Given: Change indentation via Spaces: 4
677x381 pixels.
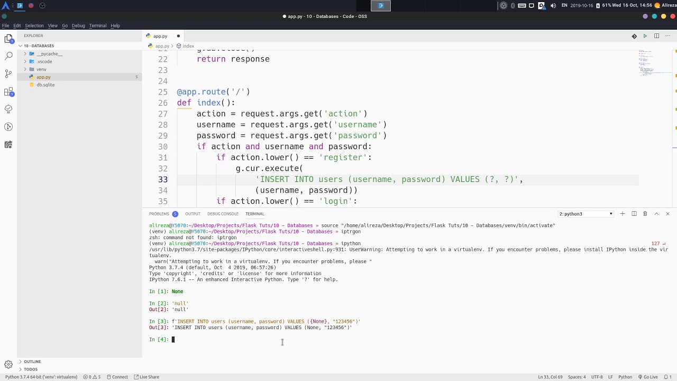Looking at the screenshot, I should click(x=577, y=377).
